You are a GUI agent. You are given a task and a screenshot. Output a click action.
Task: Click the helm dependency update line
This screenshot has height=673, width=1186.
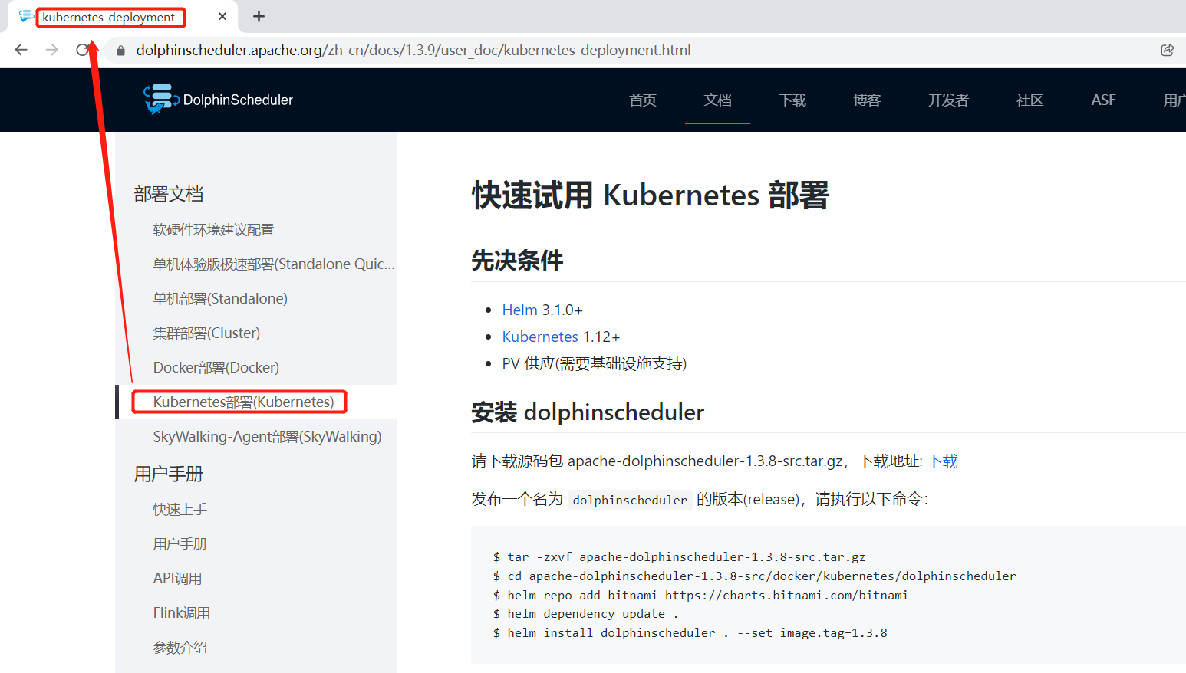(x=585, y=614)
